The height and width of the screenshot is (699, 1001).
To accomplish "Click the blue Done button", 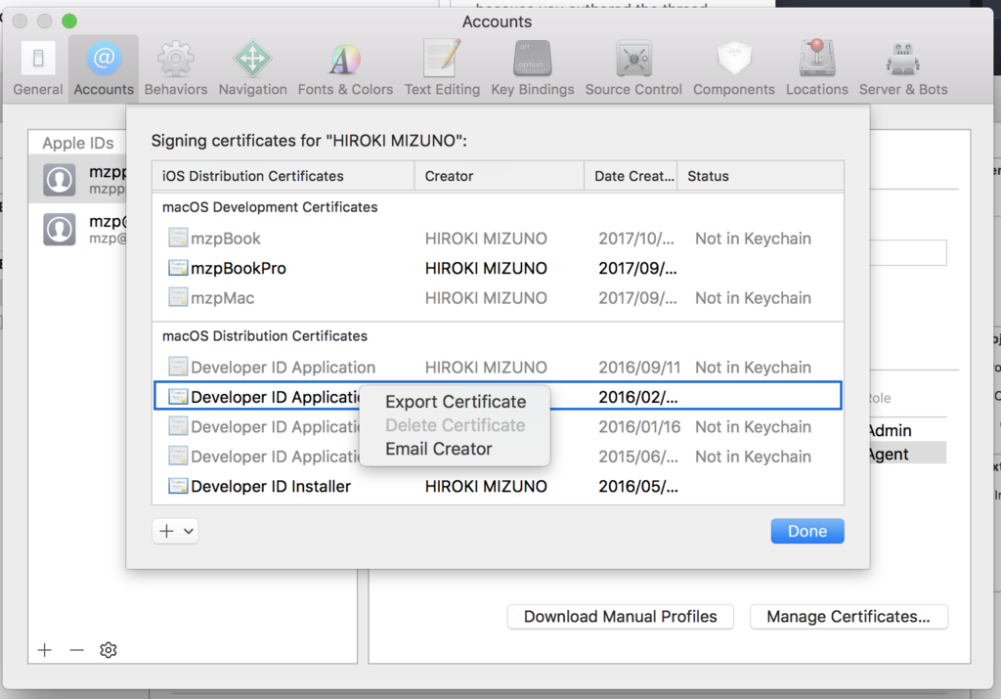I will tap(806, 531).
